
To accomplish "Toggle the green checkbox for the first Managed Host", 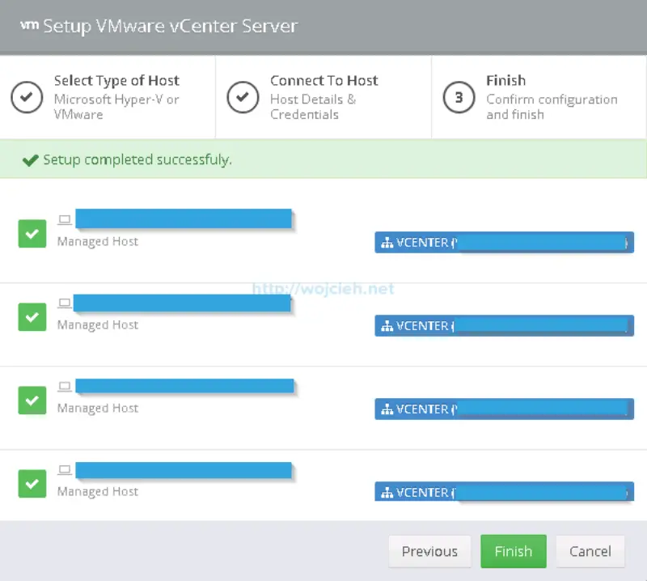I will click(x=32, y=232).
